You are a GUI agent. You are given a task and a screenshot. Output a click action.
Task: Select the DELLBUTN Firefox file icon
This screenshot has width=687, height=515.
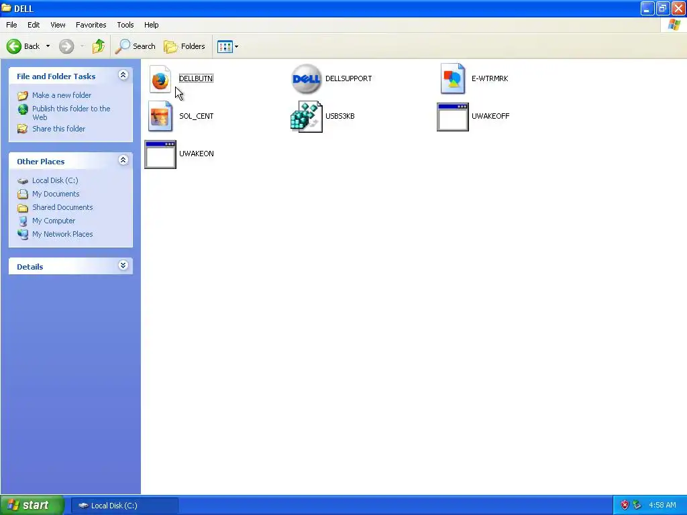(160, 79)
